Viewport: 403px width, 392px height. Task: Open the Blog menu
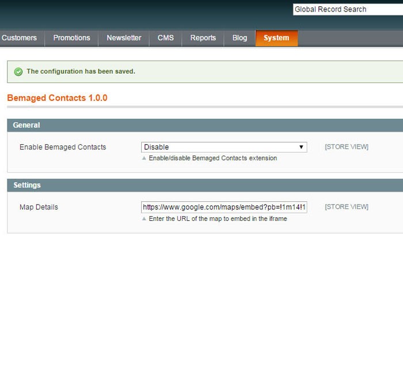(x=240, y=38)
